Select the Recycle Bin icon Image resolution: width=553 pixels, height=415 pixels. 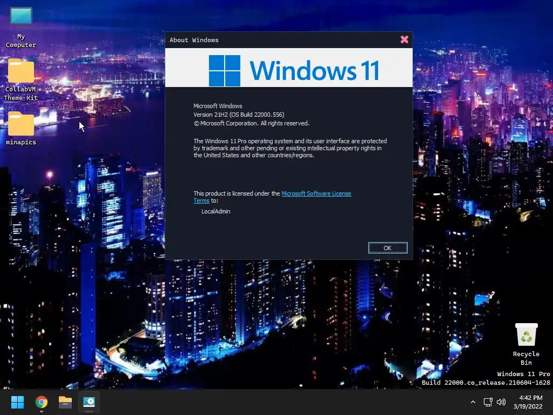(x=526, y=344)
